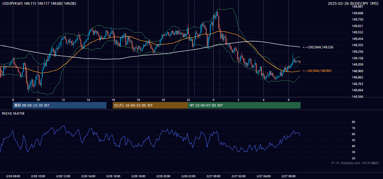Click bottom time label 2/26 12:00

[63, 176]
